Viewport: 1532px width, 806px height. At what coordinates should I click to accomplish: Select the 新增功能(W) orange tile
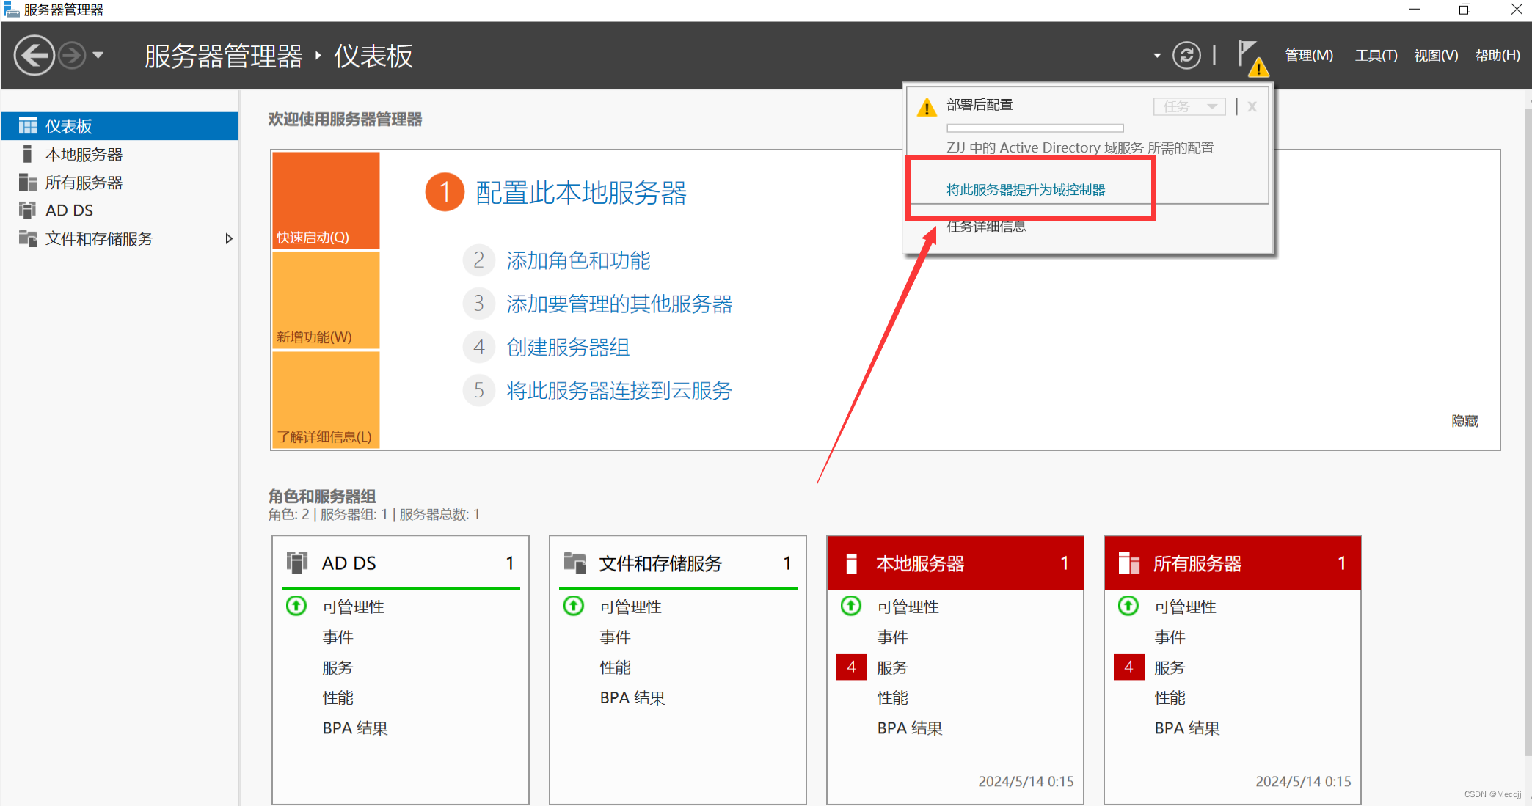(x=326, y=301)
